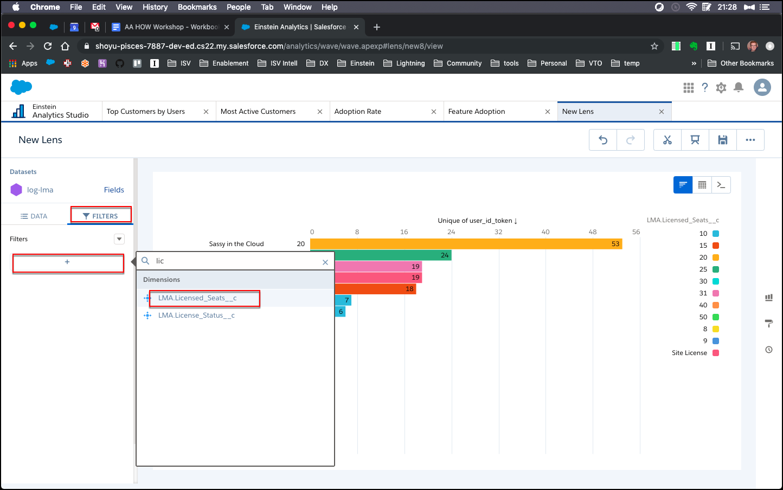This screenshot has height=490, width=783.
Task: Select LMA.License_Status__c dimension
Action: 196,315
